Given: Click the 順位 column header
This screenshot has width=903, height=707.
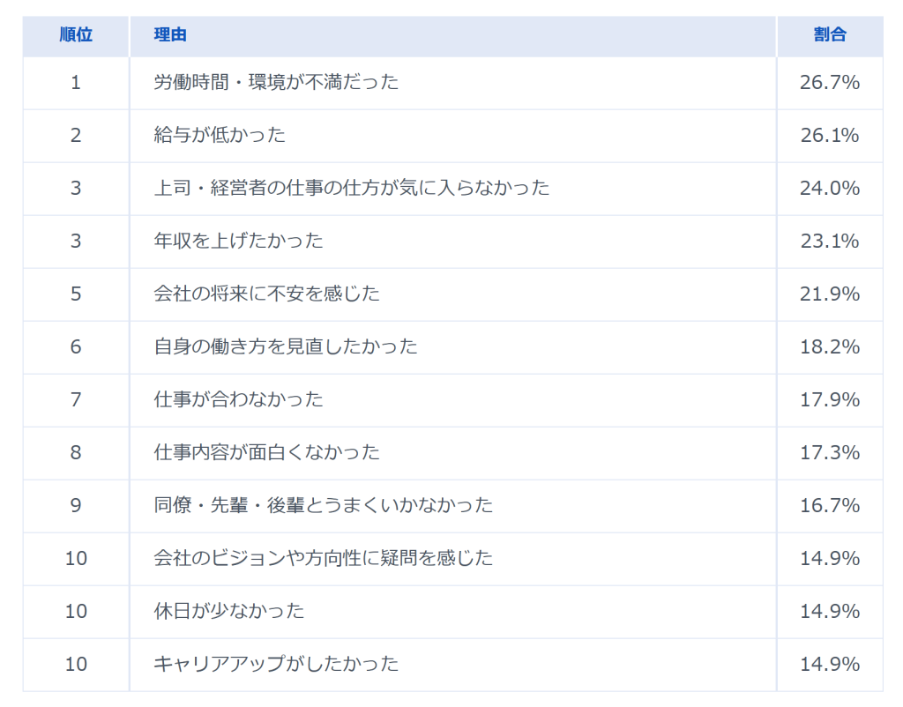Looking at the screenshot, I should point(76,35).
